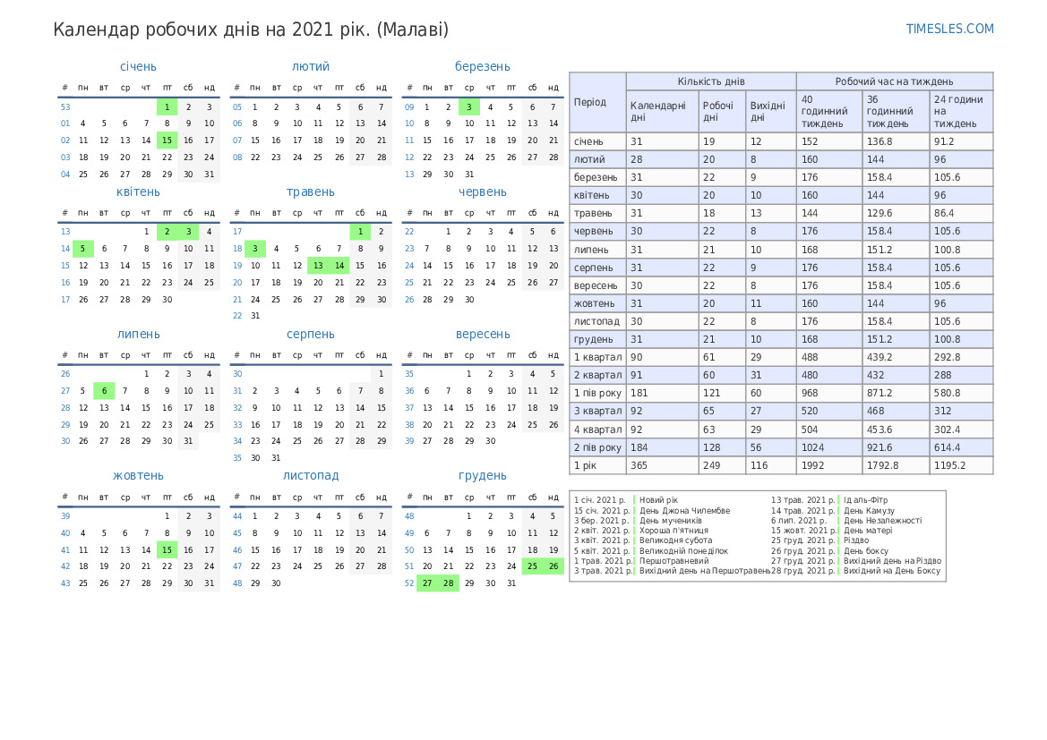1047x740 pixels.
Task: Select the Робочий час на тиждень header
Action: [894, 81]
